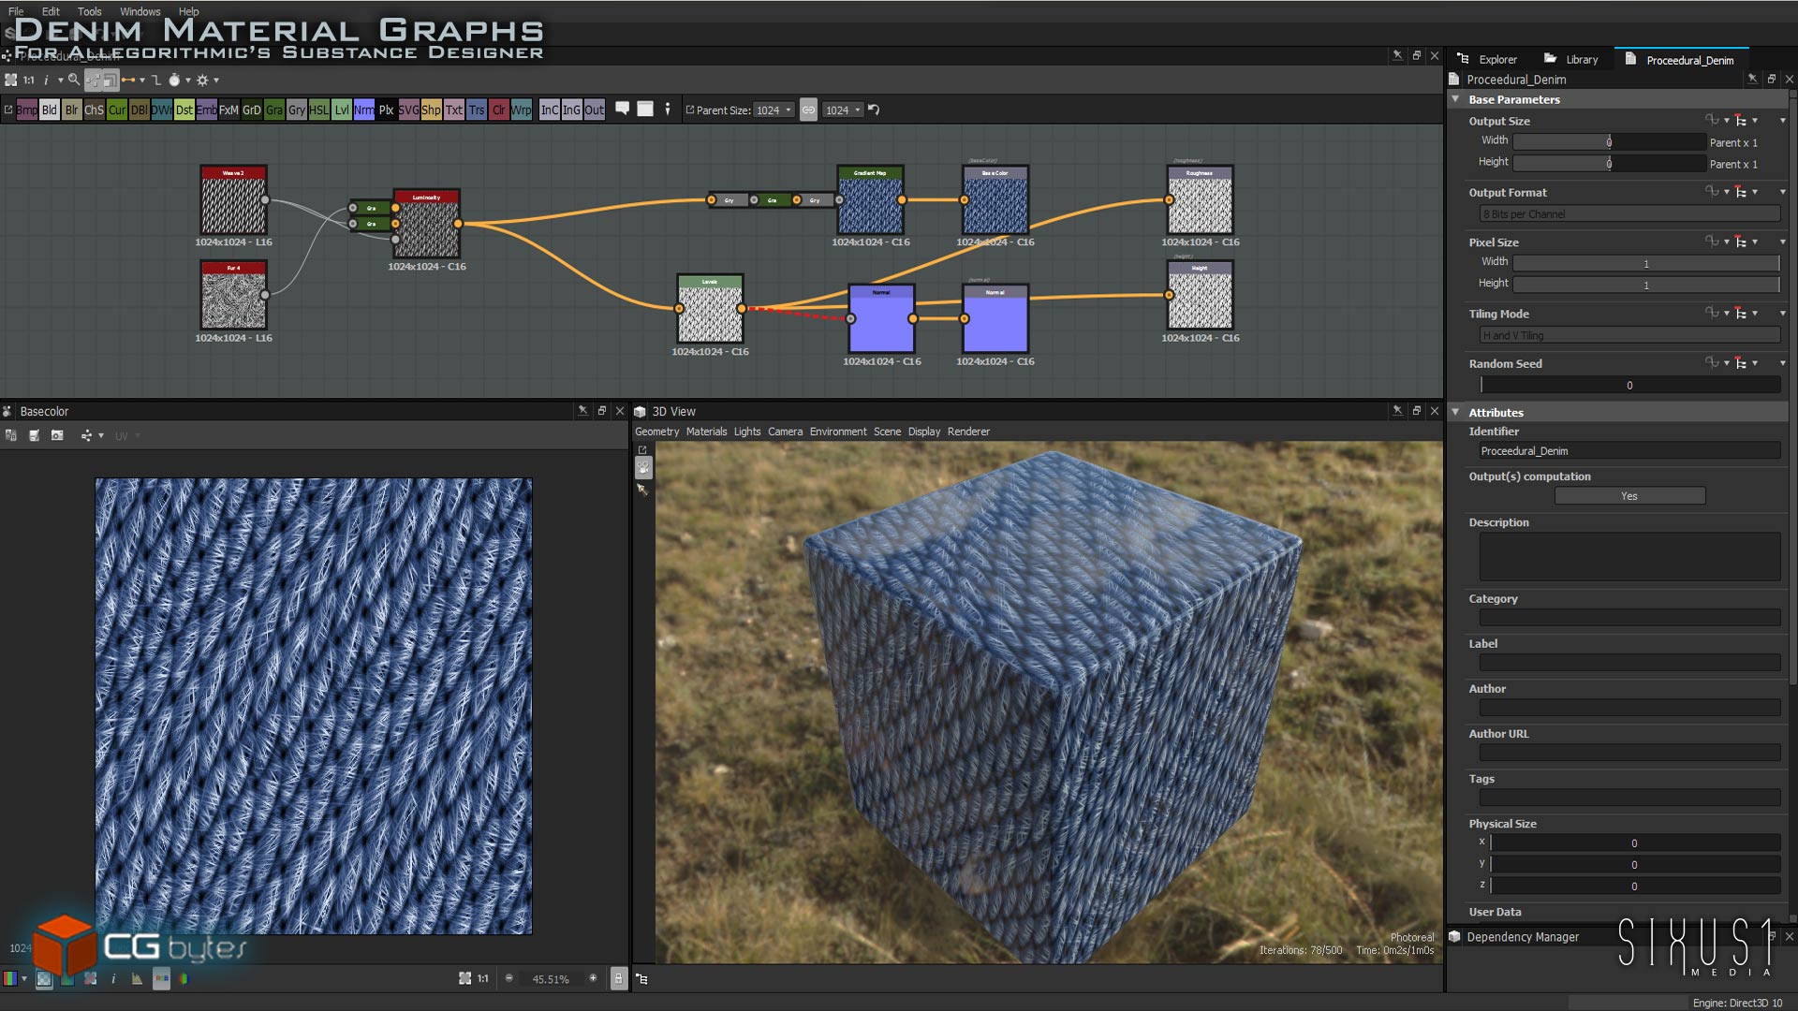The image size is (1798, 1011).
Task: Insert a frame in the graph
Action: coord(645,110)
